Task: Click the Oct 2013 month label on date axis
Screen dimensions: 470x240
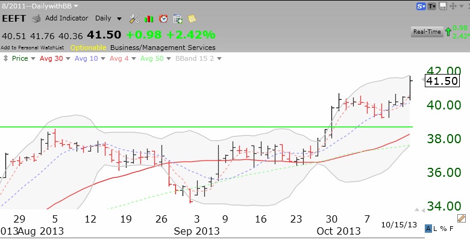Action: click(x=339, y=232)
